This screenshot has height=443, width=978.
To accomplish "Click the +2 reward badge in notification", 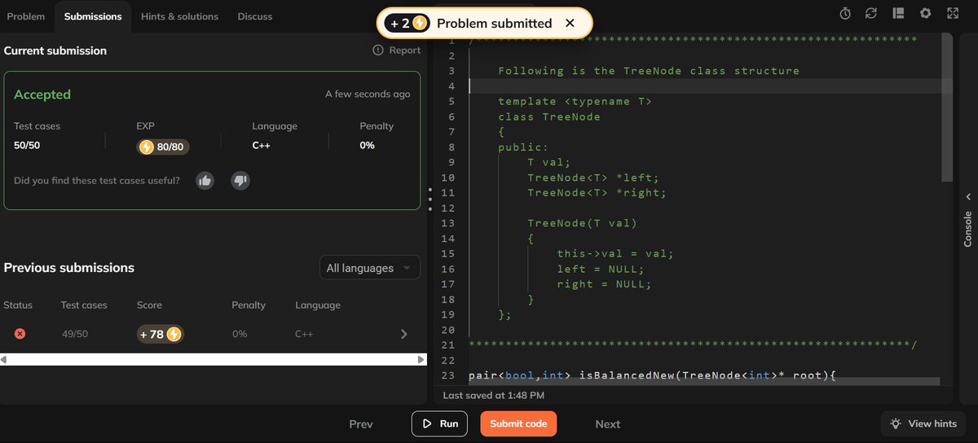I will tap(407, 24).
